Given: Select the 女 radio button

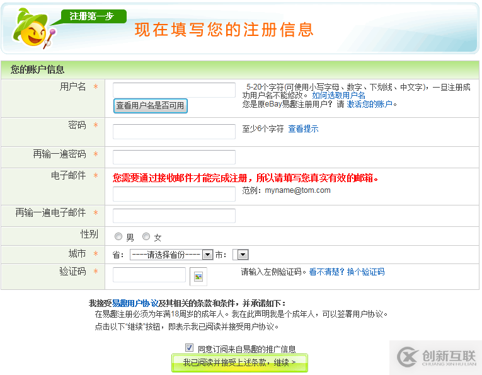Looking at the screenshot, I should click(146, 236).
